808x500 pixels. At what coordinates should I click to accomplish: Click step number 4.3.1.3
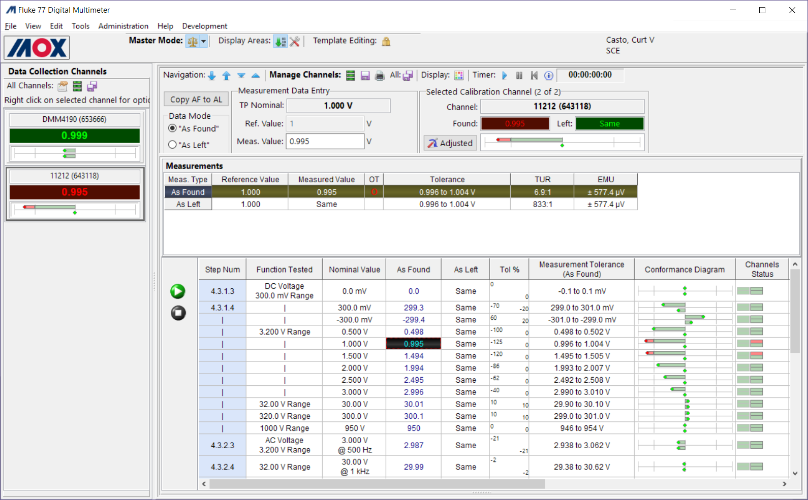click(x=223, y=291)
